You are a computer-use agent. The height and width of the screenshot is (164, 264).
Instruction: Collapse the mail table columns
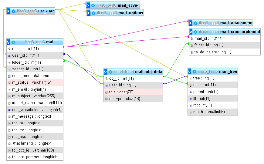8,42
